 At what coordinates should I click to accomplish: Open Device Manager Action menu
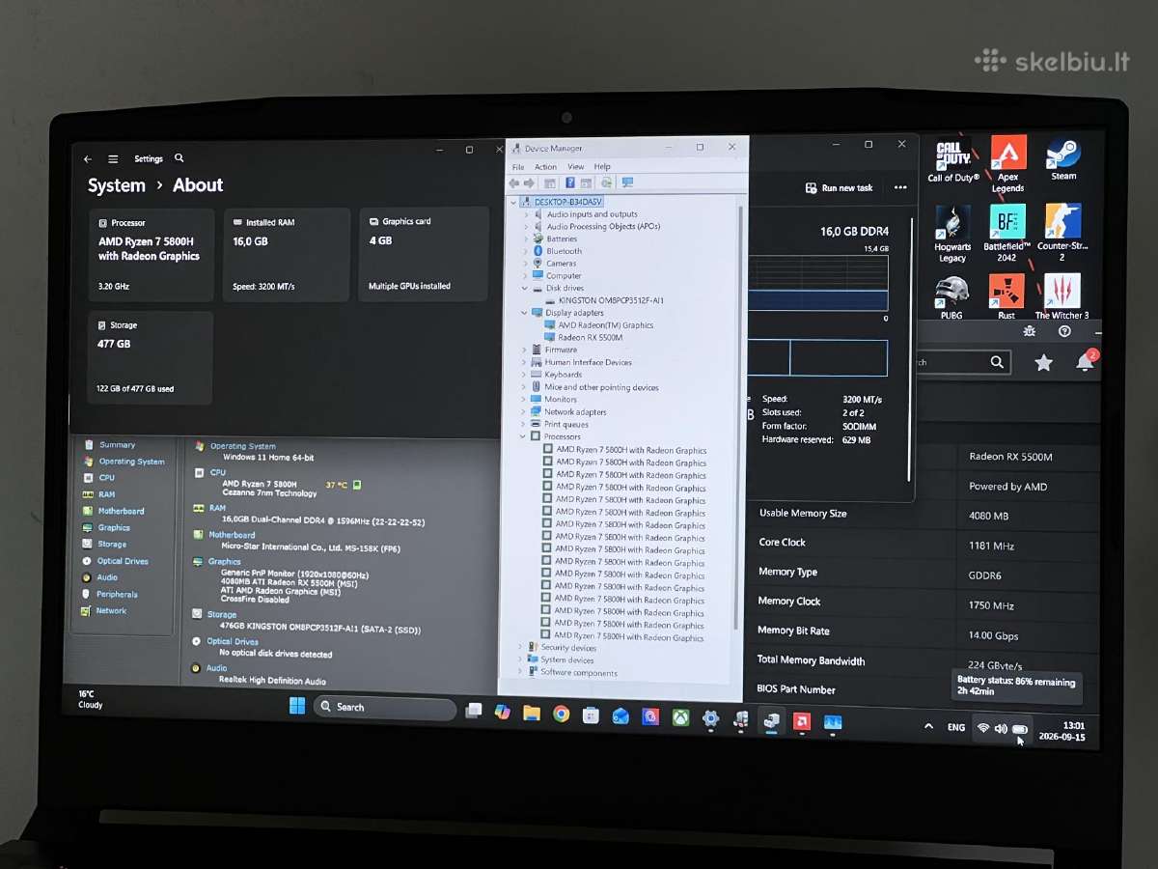click(545, 167)
